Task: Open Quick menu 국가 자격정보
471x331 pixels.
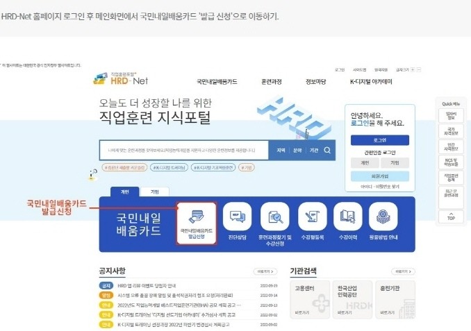Action: tap(451, 131)
